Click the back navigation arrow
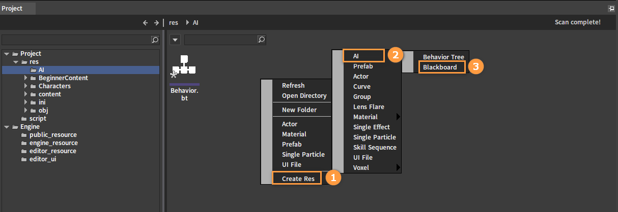Screen dimensions: 618x212 pos(145,23)
